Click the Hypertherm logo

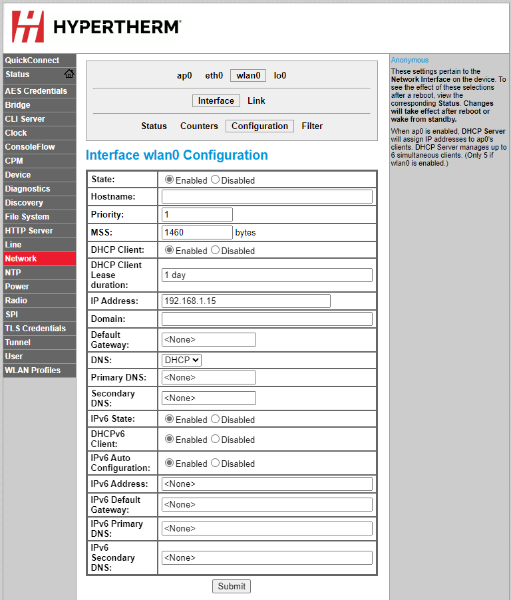pyautogui.click(x=96, y=27)
